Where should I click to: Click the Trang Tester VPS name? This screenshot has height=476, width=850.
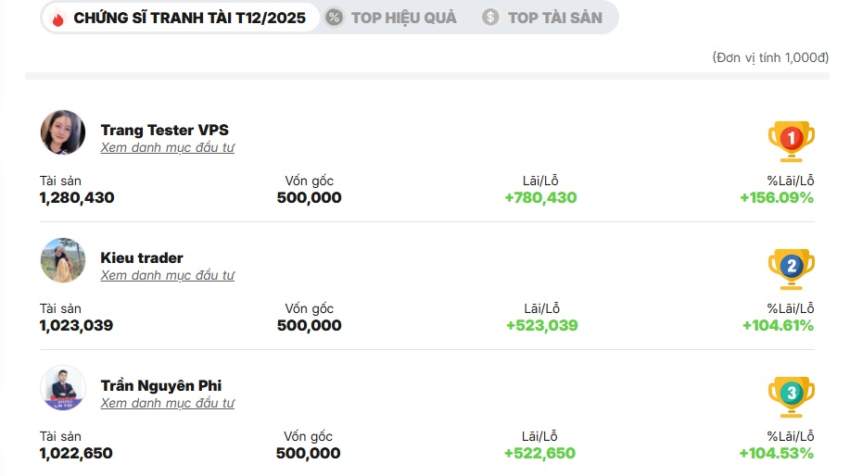pyautogui.click(x=164, y=130)
